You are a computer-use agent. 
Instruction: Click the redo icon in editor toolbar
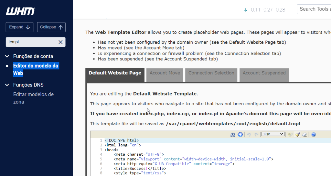(x=256, y=135)
